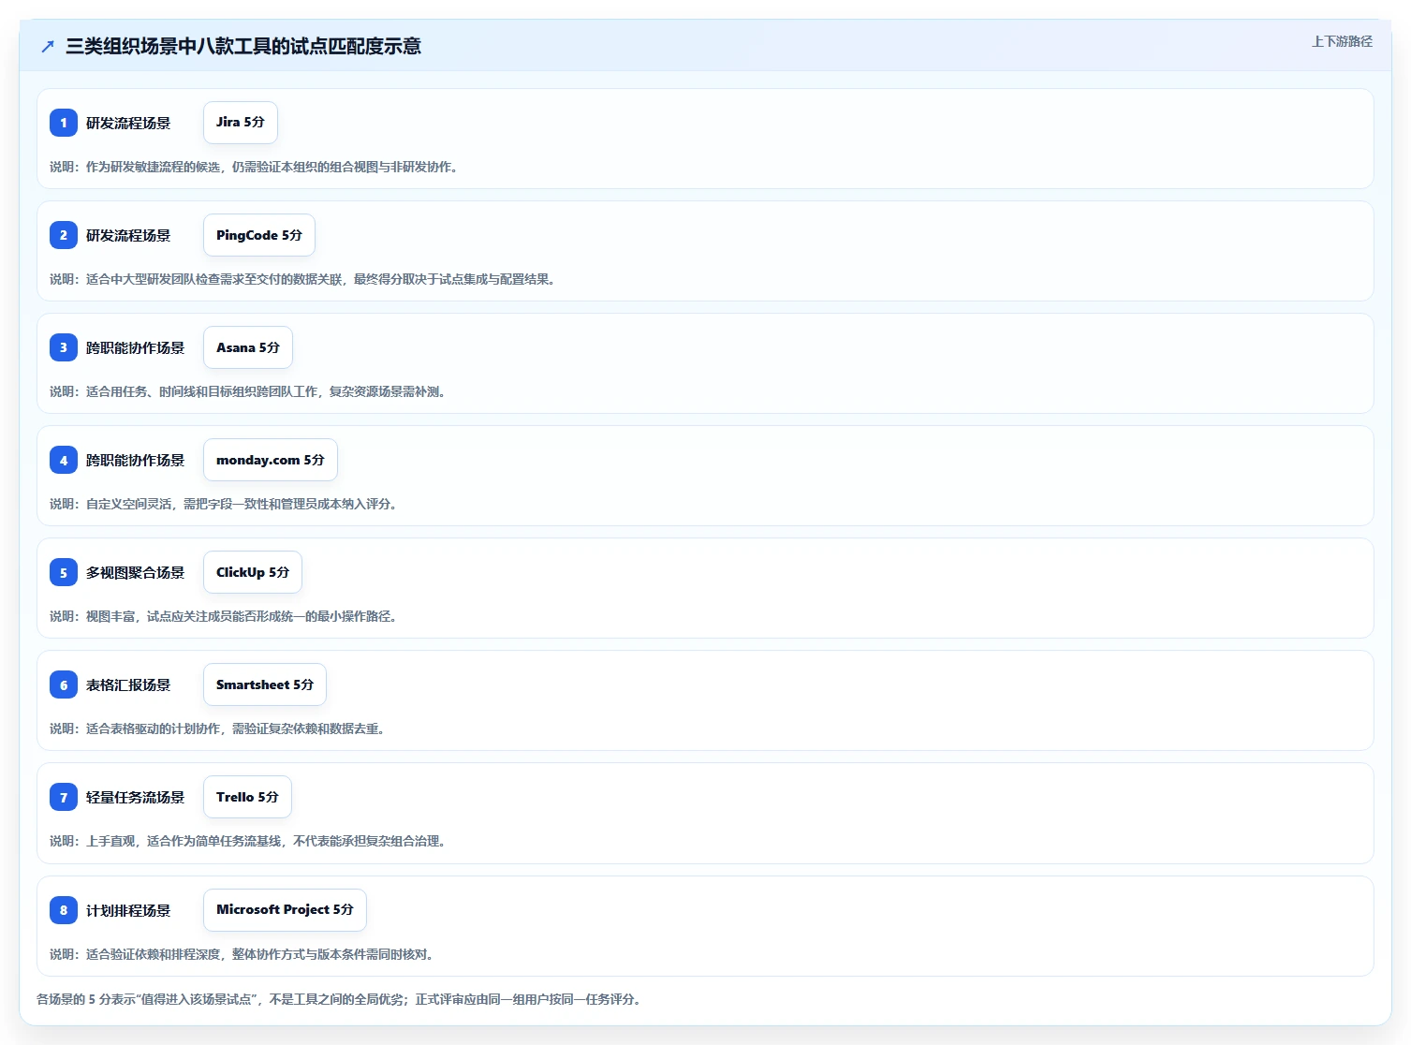
Task: Click 研发流程场景 label in the Jira row
Action: click(128, 123)
